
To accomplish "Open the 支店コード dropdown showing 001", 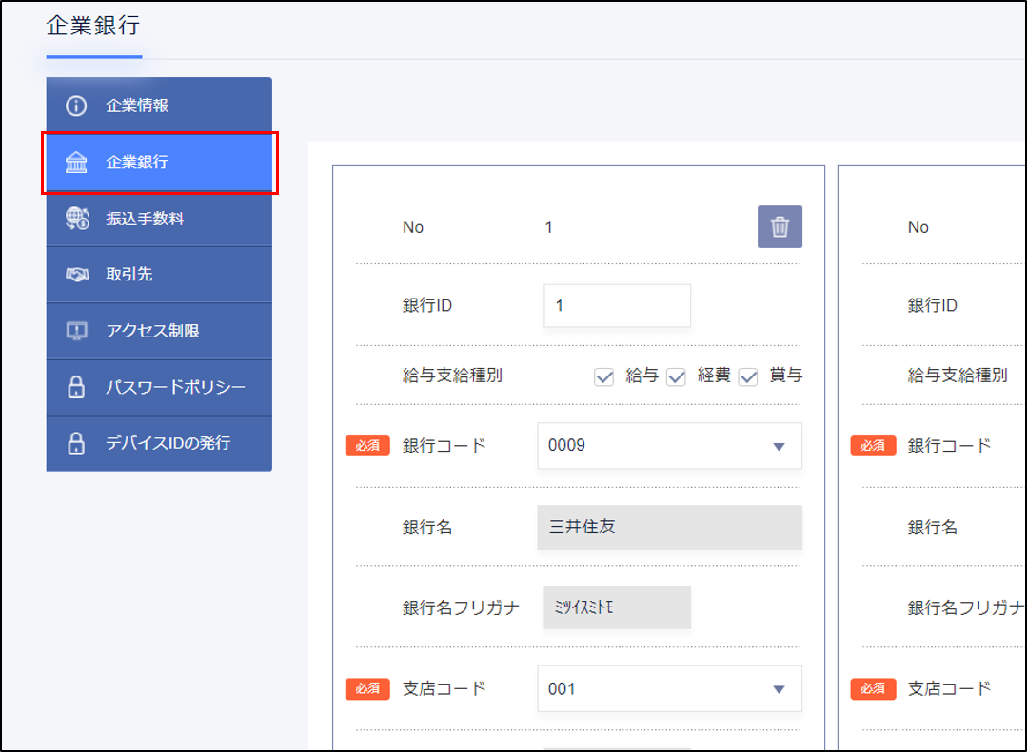I will (x=669, y=688).
